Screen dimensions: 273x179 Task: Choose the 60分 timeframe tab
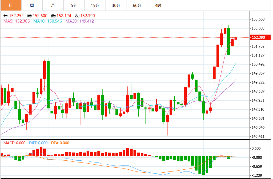(137, 5)
